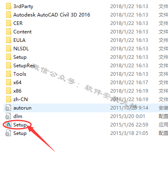Click the 3rdParty folder icon
168x176 pixels.
8,6
